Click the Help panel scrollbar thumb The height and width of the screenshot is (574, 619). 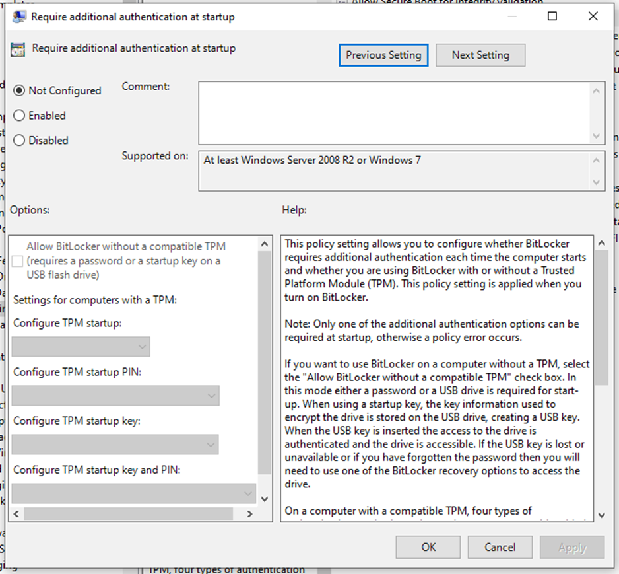pyautogui.click(x=601, y=318)
